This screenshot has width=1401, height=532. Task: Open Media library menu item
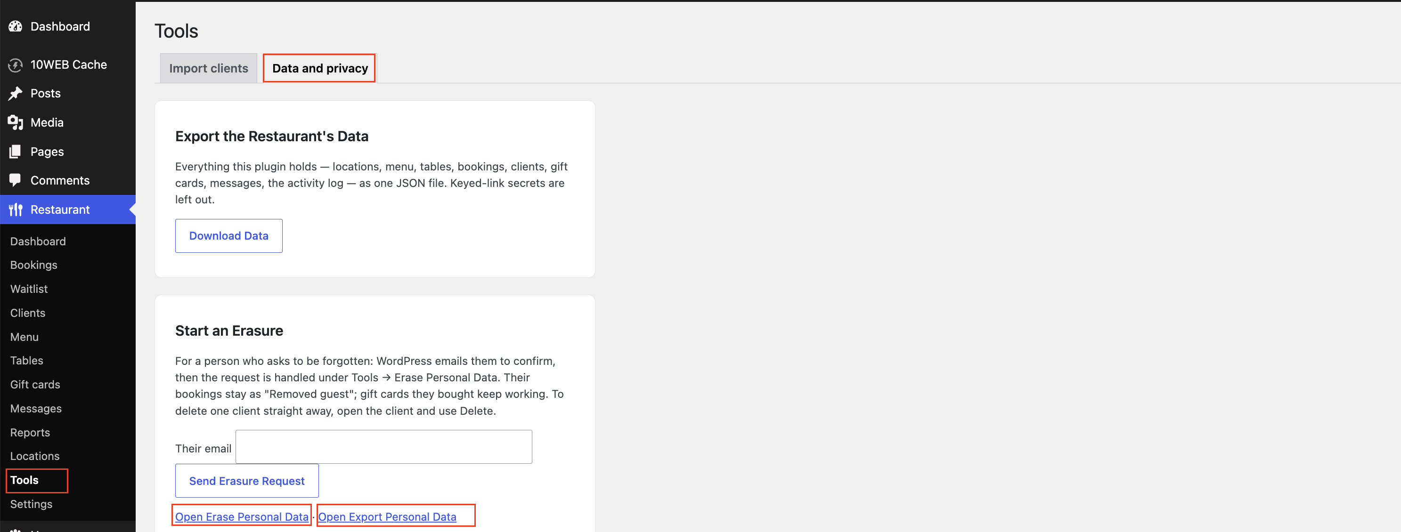[x=47, y=123]
